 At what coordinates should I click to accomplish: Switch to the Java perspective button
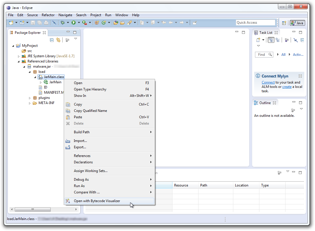tap(297, 23)
